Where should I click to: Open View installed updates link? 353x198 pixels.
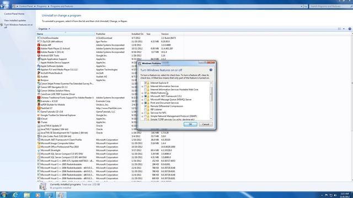[x=15, y=20]
